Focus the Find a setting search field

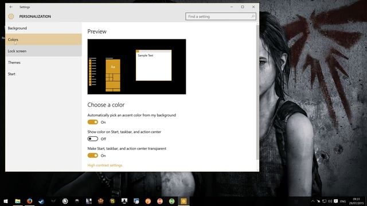coord(221,17)
